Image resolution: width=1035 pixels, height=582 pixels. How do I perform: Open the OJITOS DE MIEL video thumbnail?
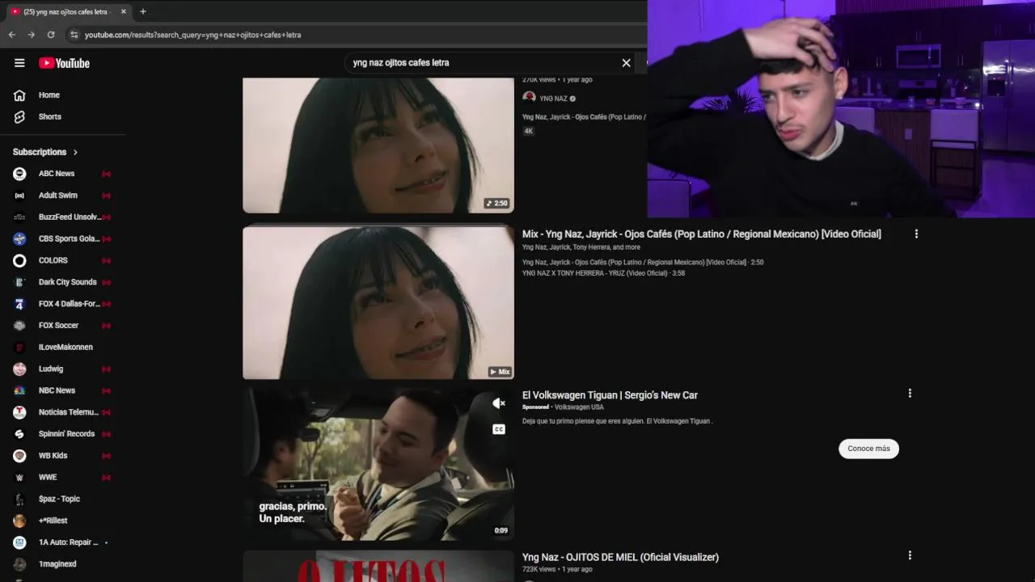[x=378, y=567]
